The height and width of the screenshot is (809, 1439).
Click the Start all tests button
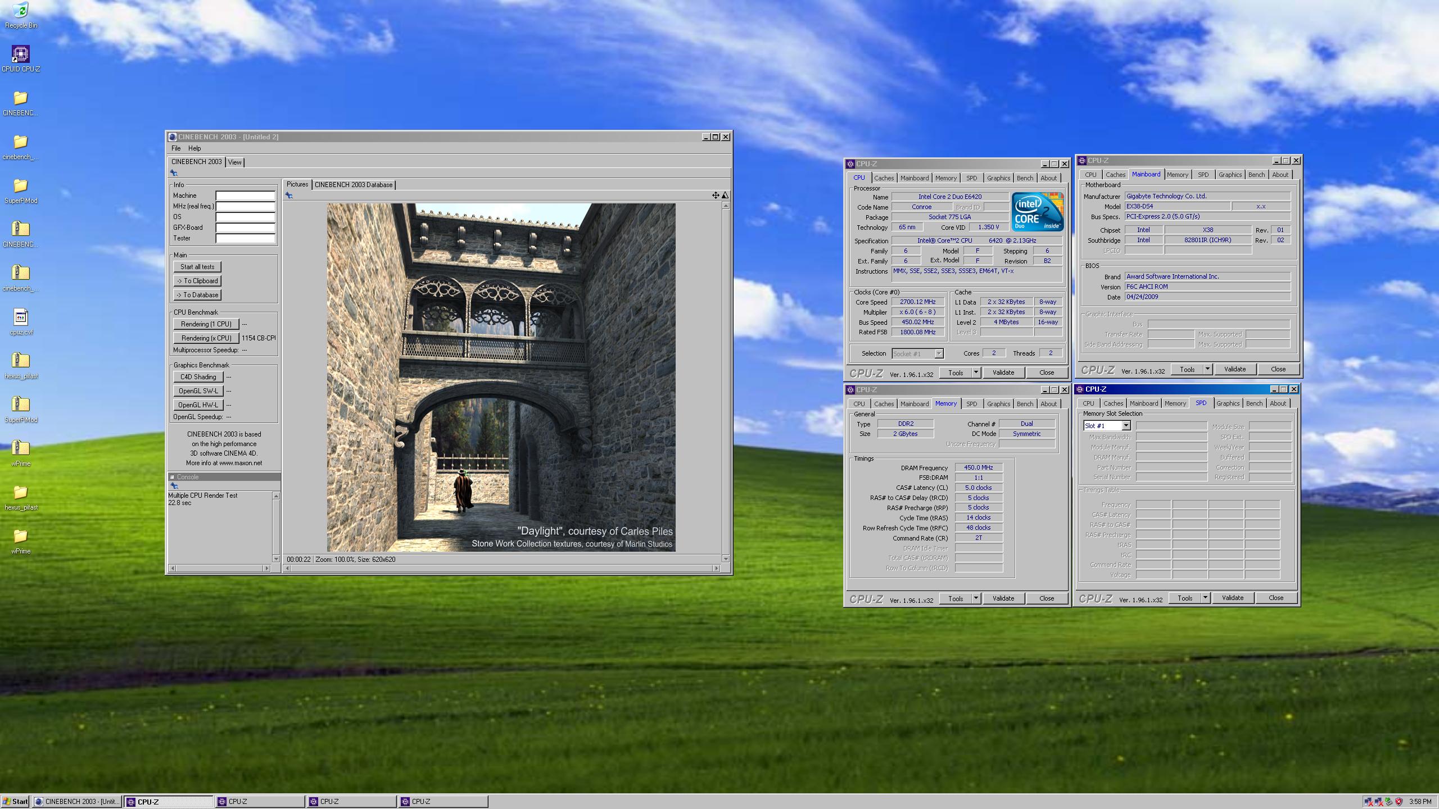click(x=197, y=267)
